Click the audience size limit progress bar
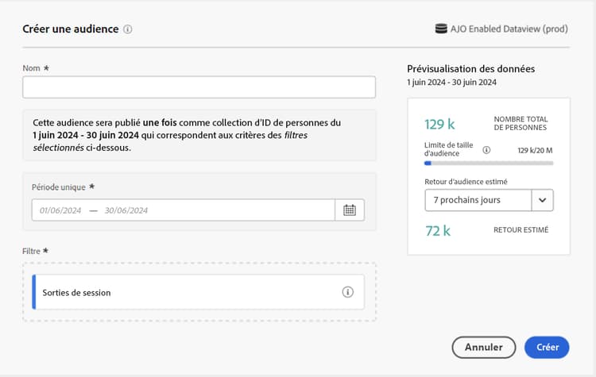 (x=489, y=163)
